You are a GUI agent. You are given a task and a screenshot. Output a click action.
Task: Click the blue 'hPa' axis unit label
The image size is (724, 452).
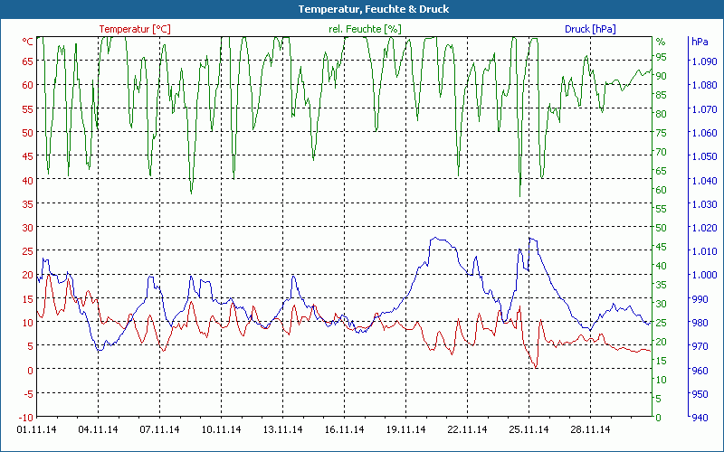coord(700,42)
